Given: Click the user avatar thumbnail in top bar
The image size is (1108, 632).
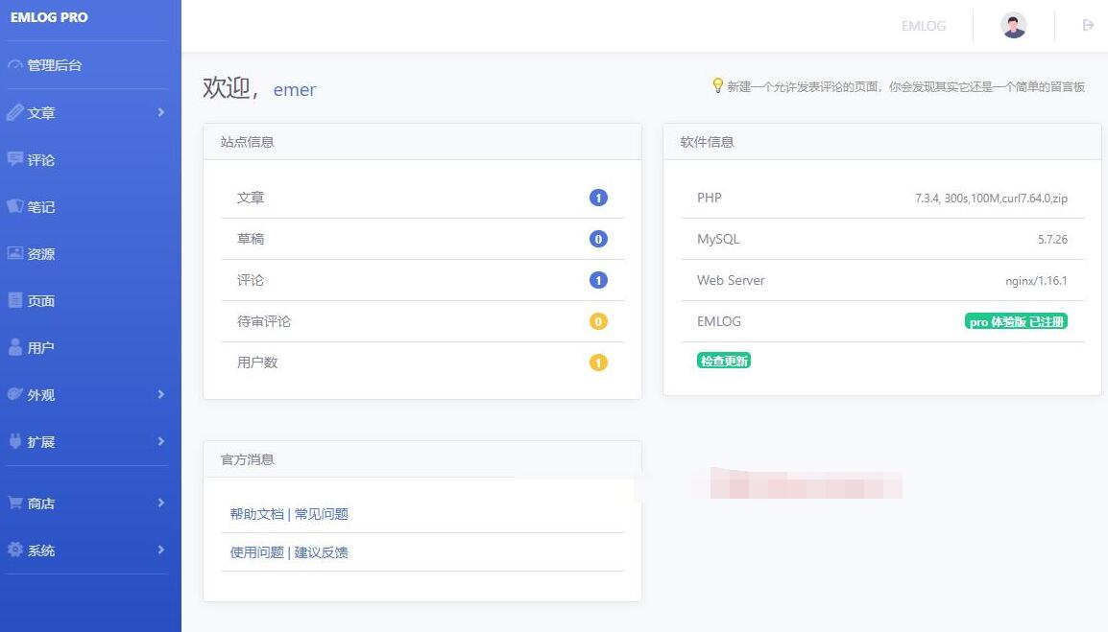Looking at the screenshot, I should [1012, 25].
